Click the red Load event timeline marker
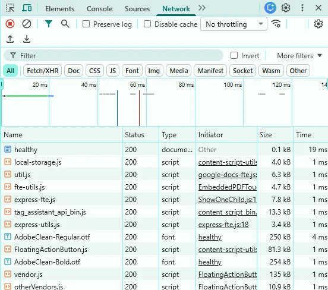328x290 pixels. [139, 108]
